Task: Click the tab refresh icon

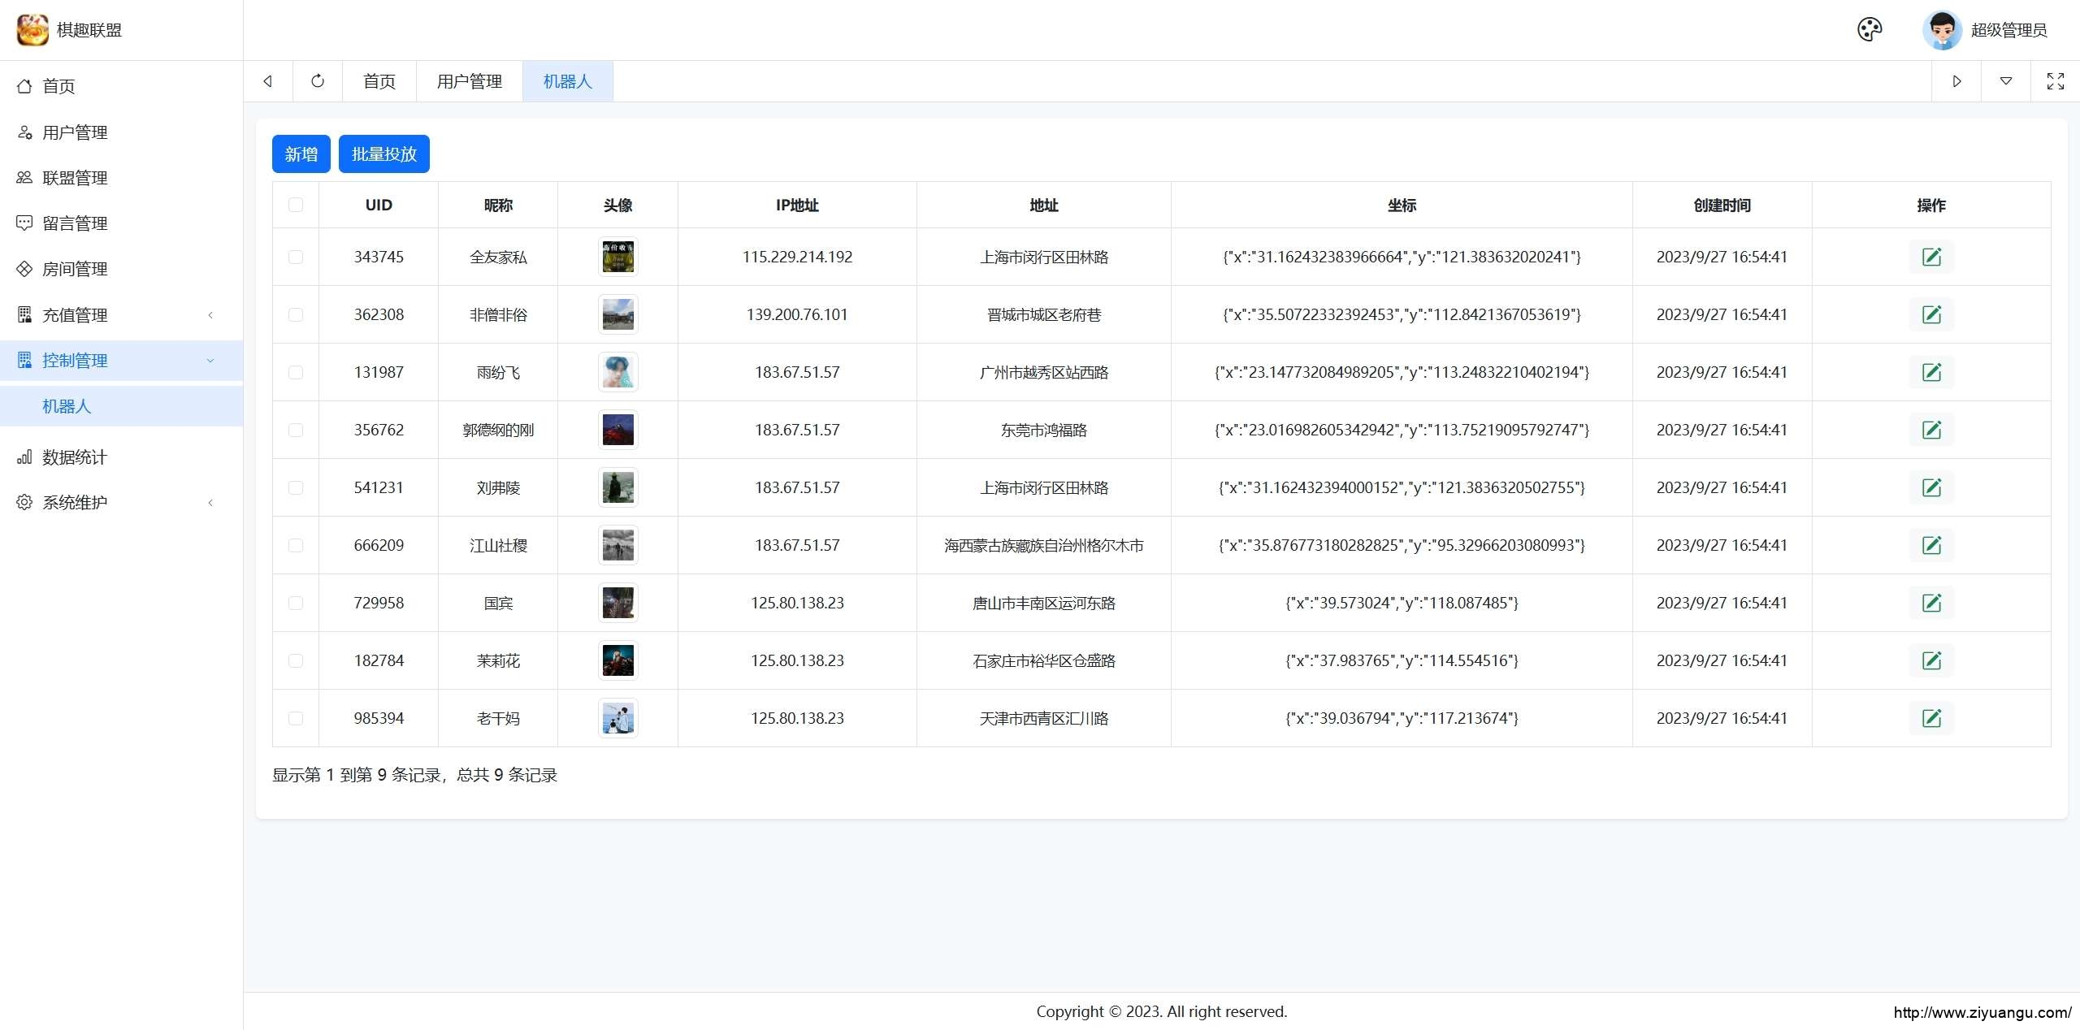Action: pyautogui.click(x=318, y=81)
